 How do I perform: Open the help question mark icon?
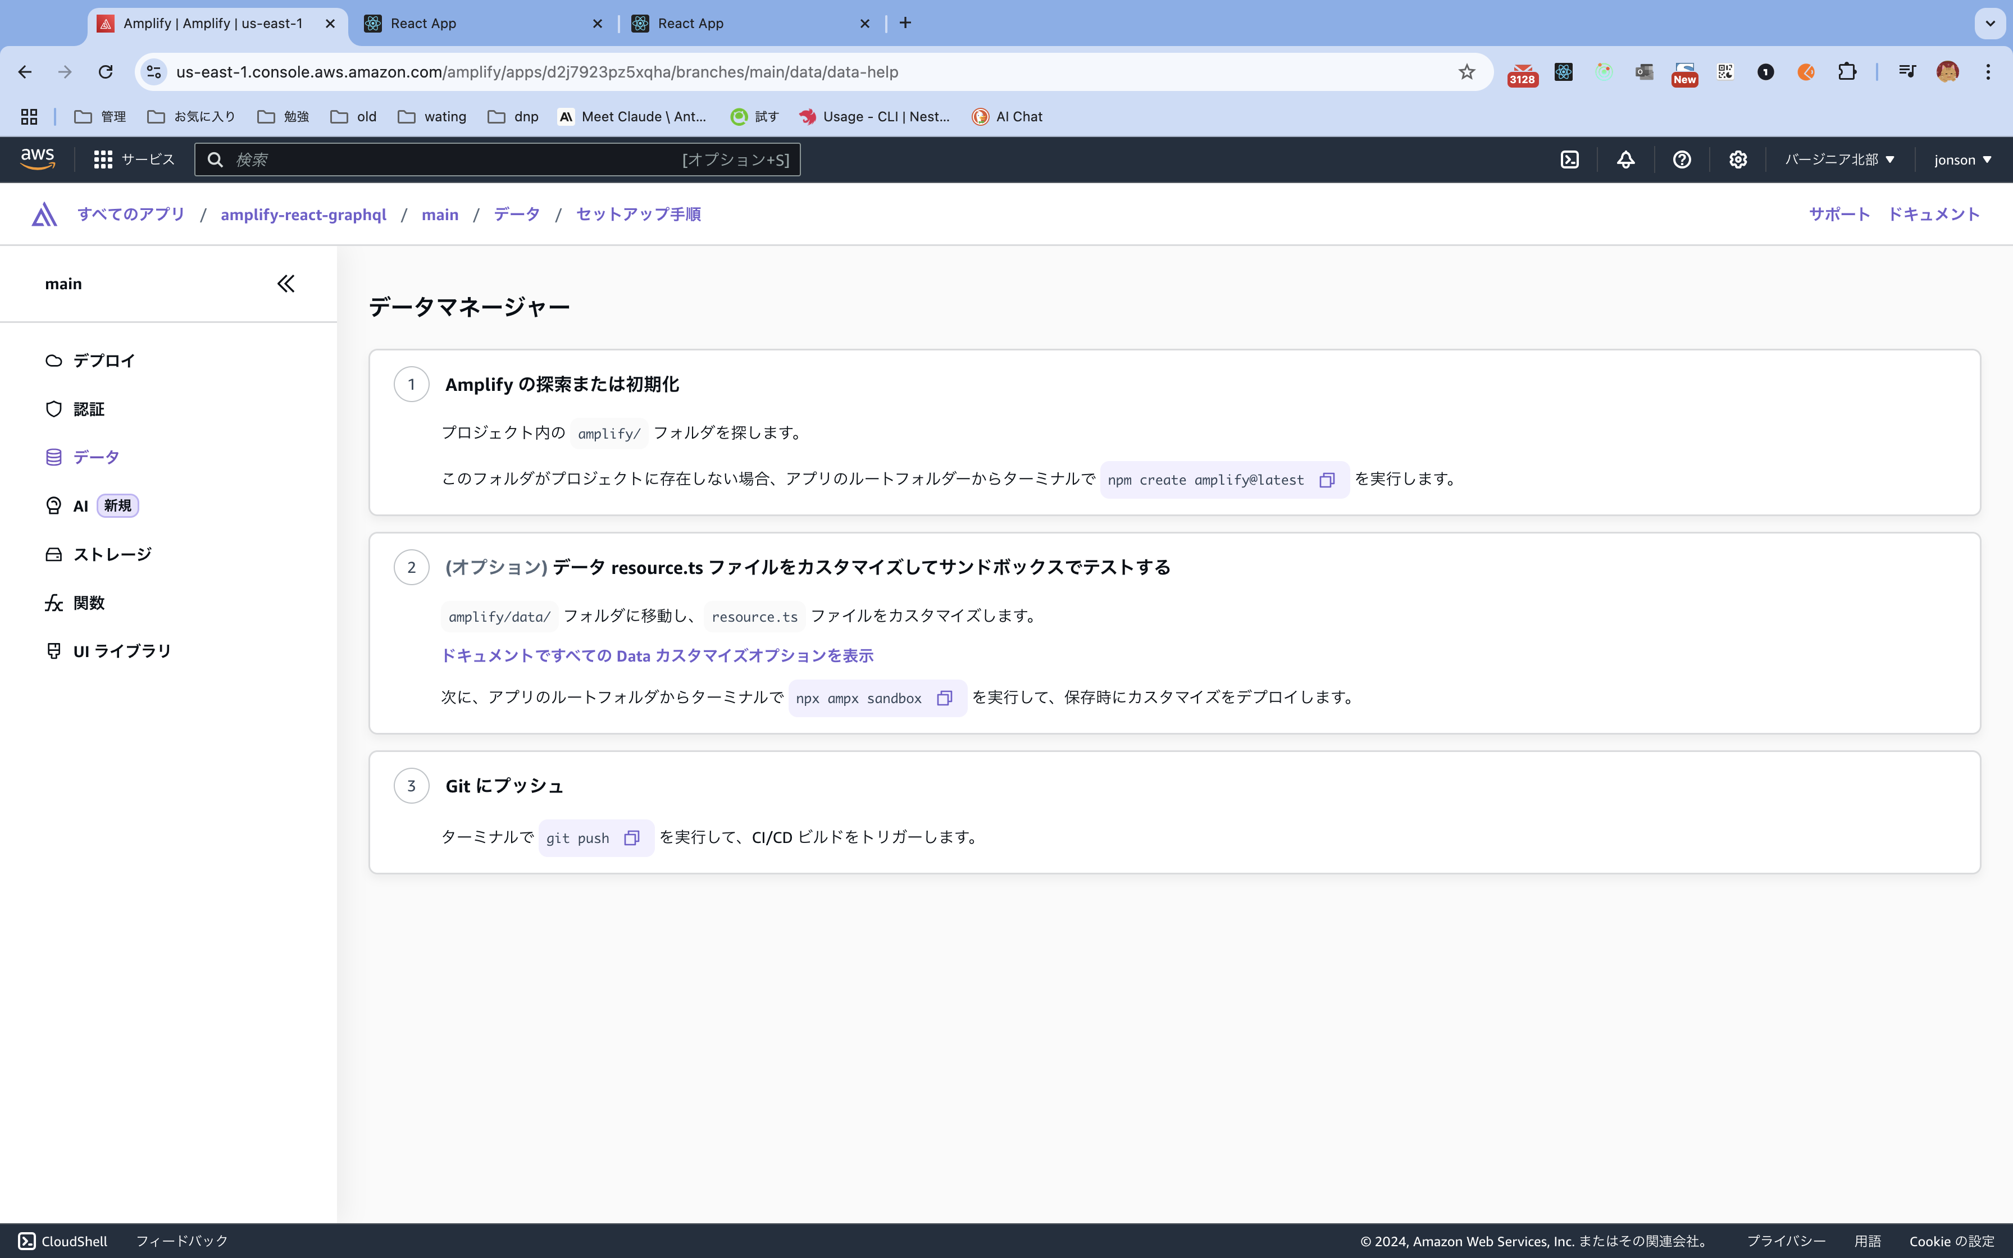[1682, 159]
